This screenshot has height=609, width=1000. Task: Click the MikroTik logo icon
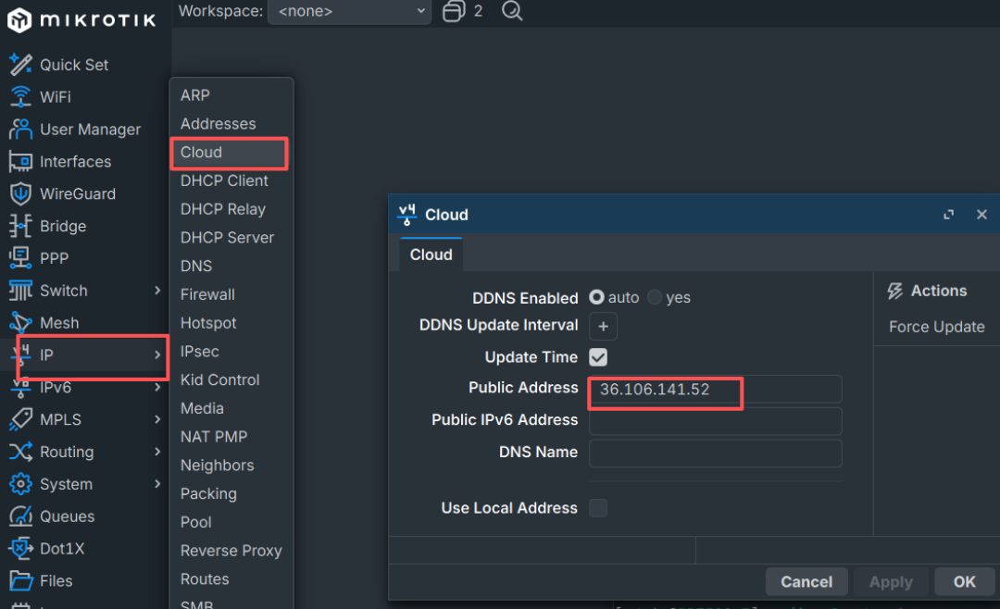point(19,19)
